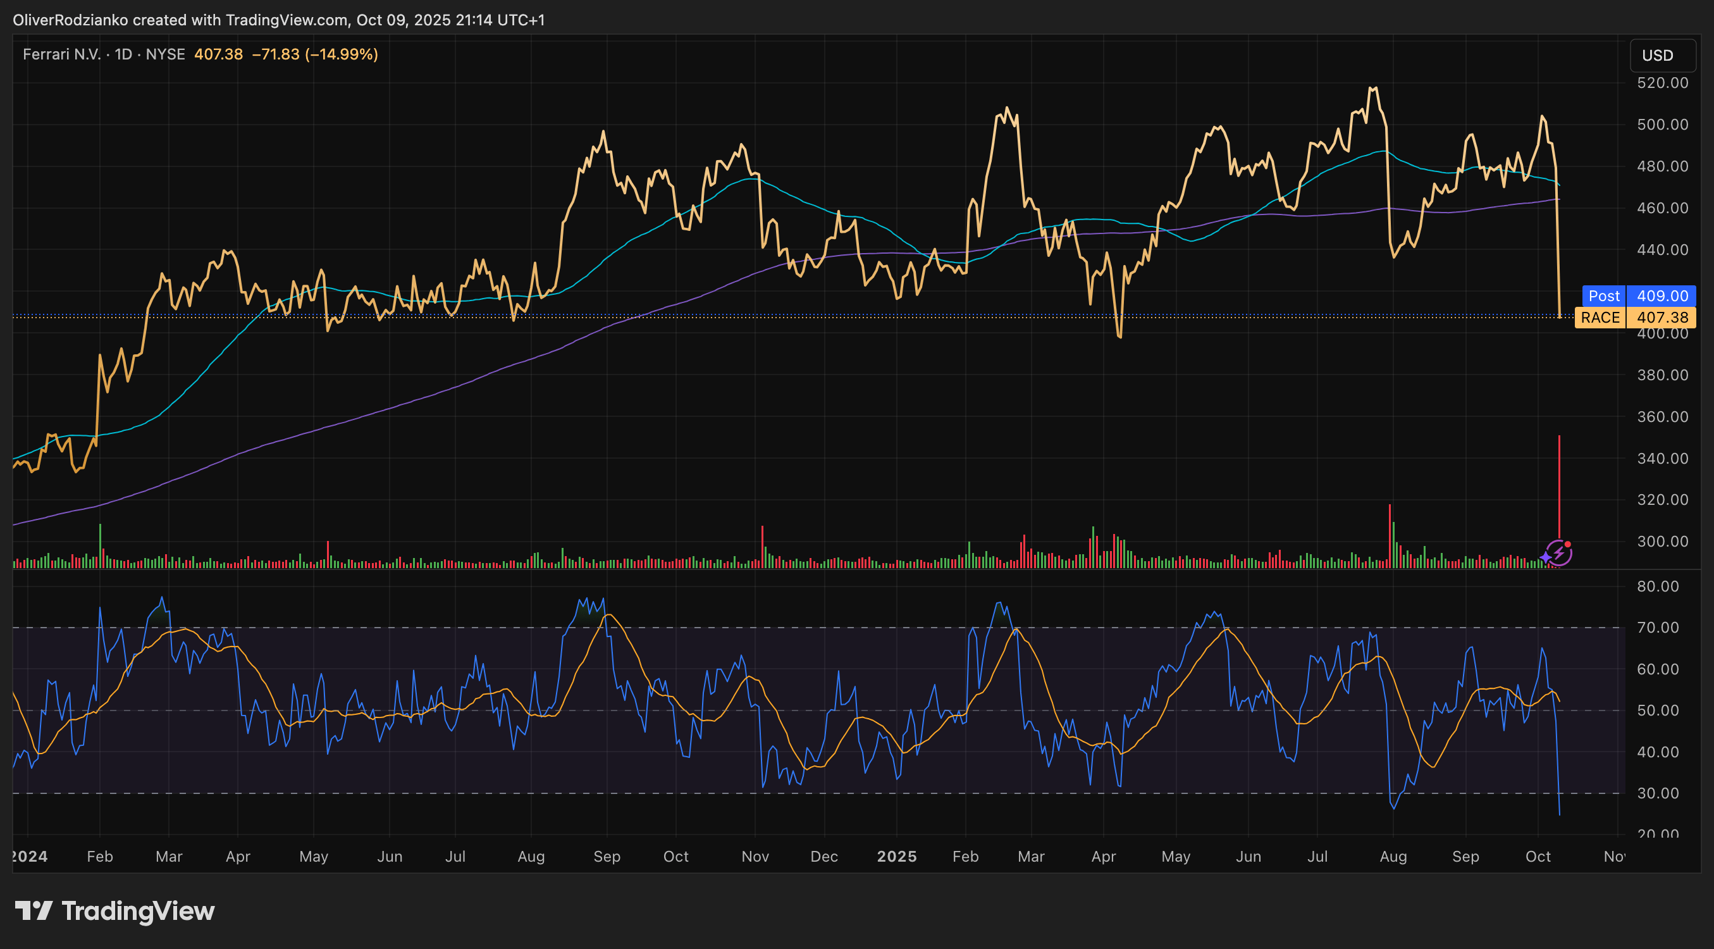Click the Oct label on the date axis
This screenshot has height=949, width=1714.
tap(1539, 857)
